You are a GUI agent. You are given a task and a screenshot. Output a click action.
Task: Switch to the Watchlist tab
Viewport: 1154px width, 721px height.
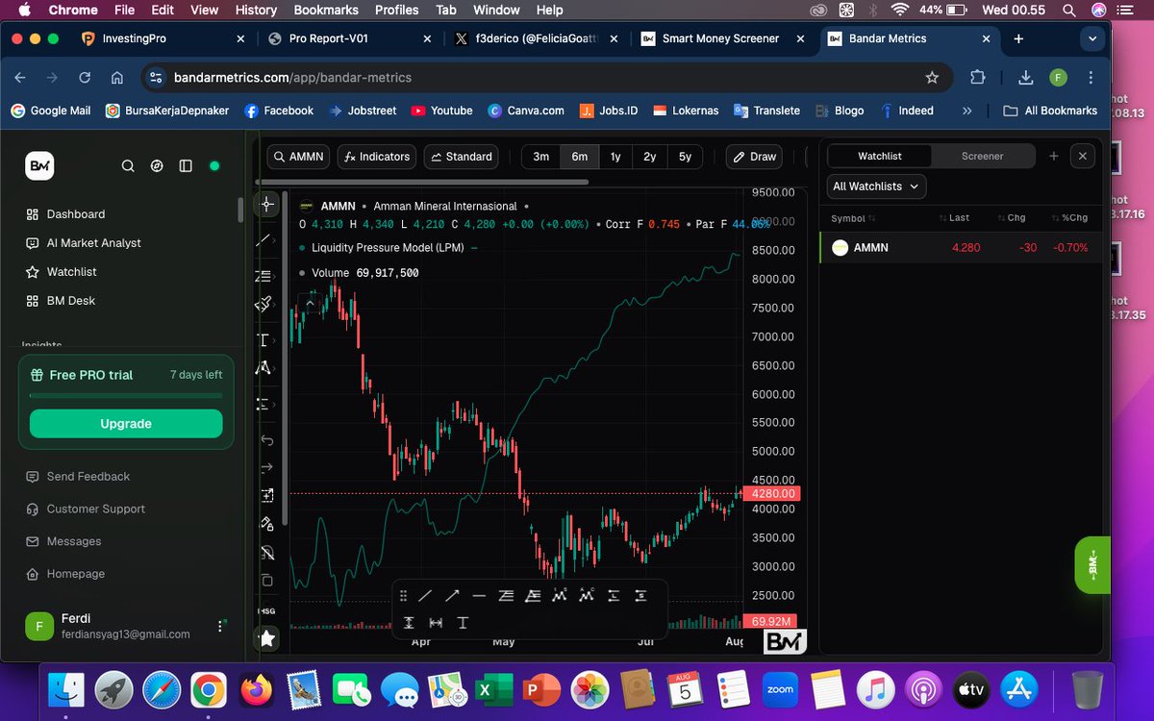(x=880, y=156)
